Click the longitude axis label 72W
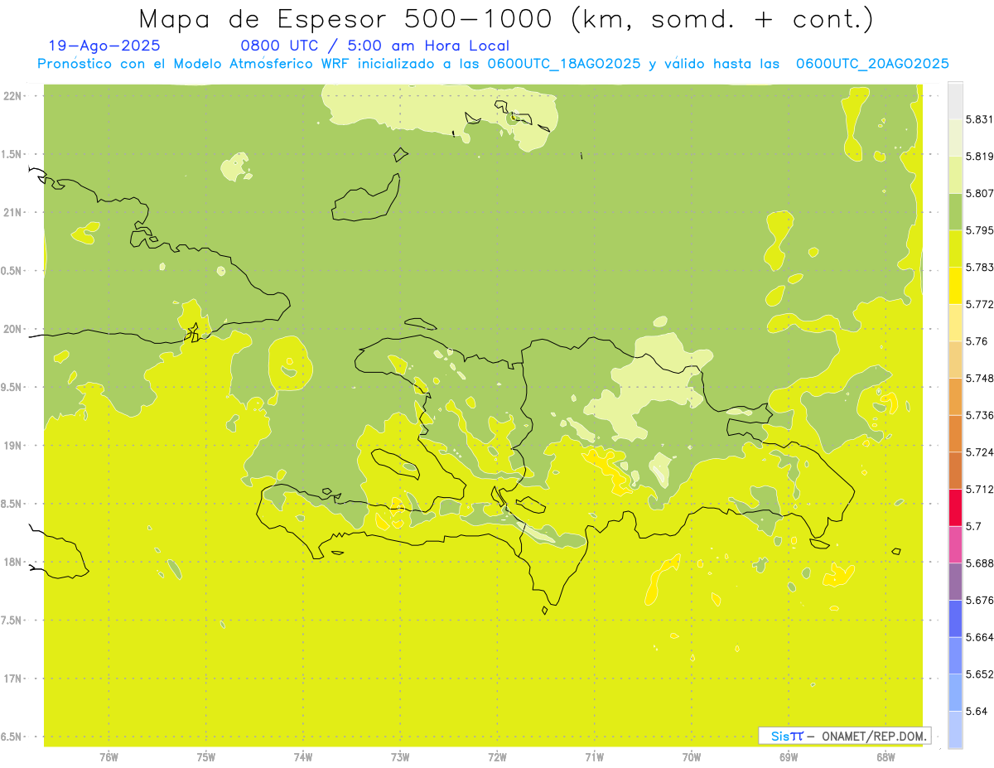This screenshot has height=768, width=994. point(497,757)
